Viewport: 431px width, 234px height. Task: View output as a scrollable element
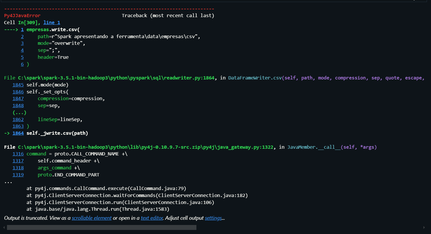pos(92,218)
